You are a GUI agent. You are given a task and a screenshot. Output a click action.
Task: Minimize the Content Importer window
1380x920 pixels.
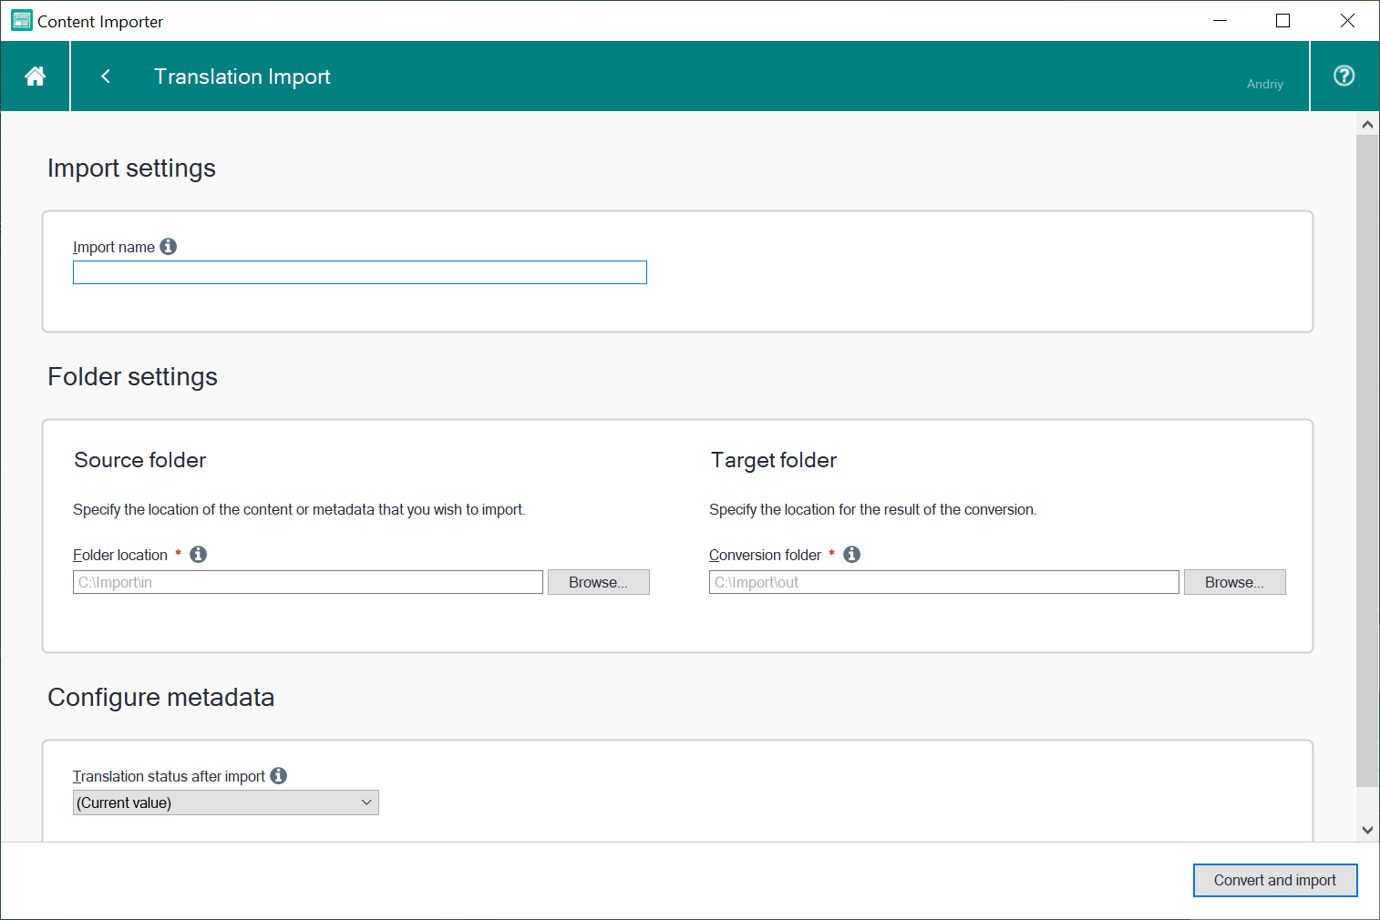(1220, 20)
